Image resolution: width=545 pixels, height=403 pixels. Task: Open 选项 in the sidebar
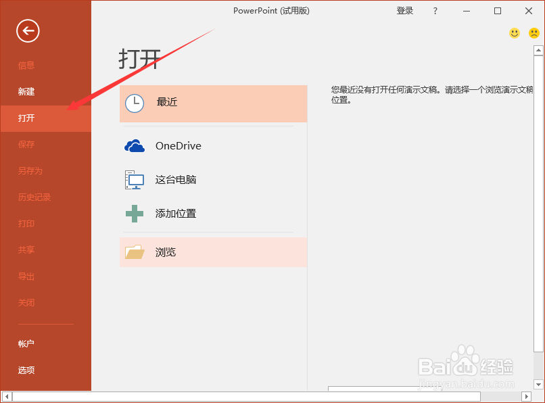point(26,371)
